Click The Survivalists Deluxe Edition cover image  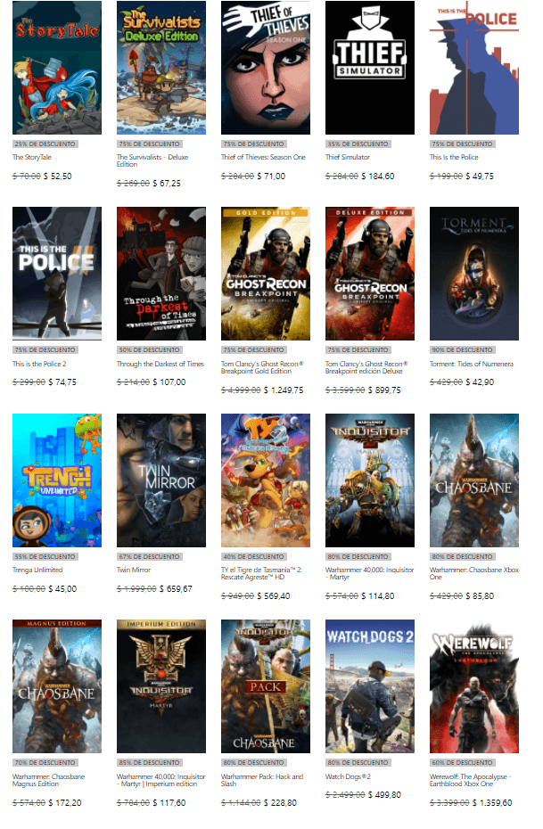coord(161,68)
